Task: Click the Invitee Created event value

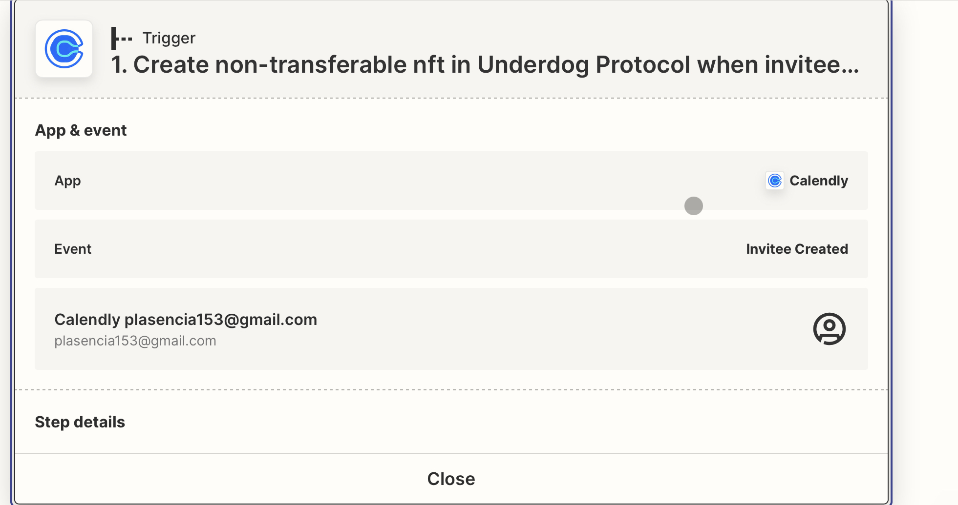Action: click(797, 249)
